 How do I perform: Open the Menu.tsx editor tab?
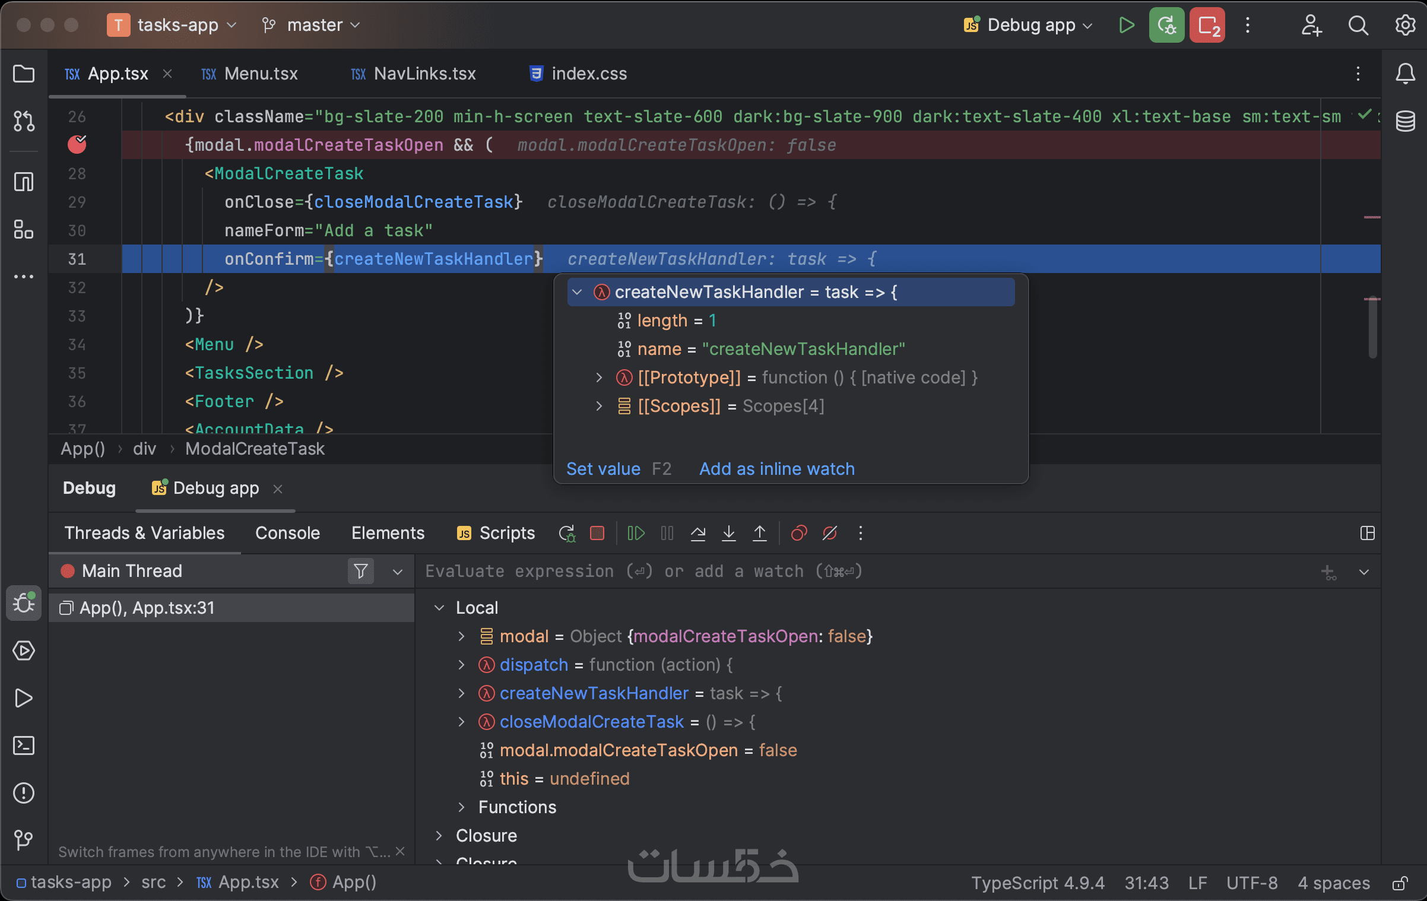coord(261,74)
